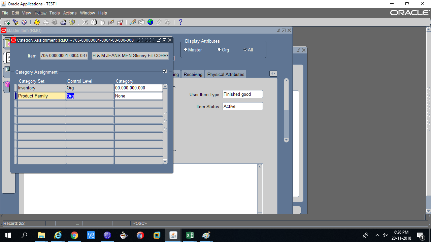
Task: Open Window Help with the question mark icon
Action: [x=180, y=22]
